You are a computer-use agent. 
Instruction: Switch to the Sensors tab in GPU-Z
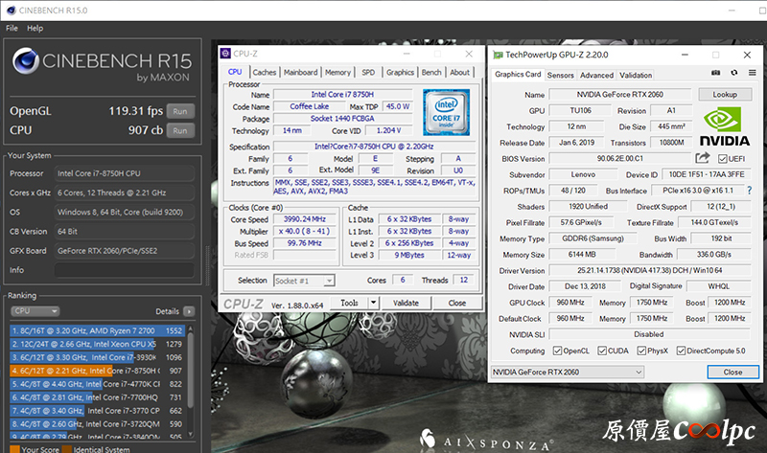[560, 76]
